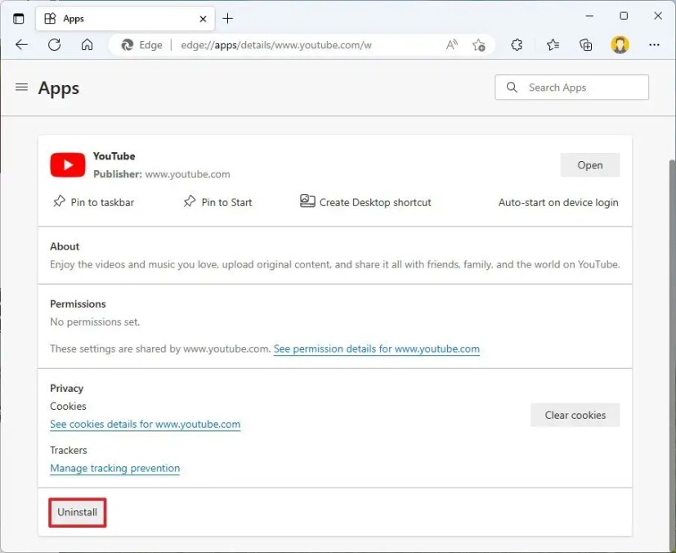
Task: Open Manage tracking prevention link
Action: coord(114,468)
